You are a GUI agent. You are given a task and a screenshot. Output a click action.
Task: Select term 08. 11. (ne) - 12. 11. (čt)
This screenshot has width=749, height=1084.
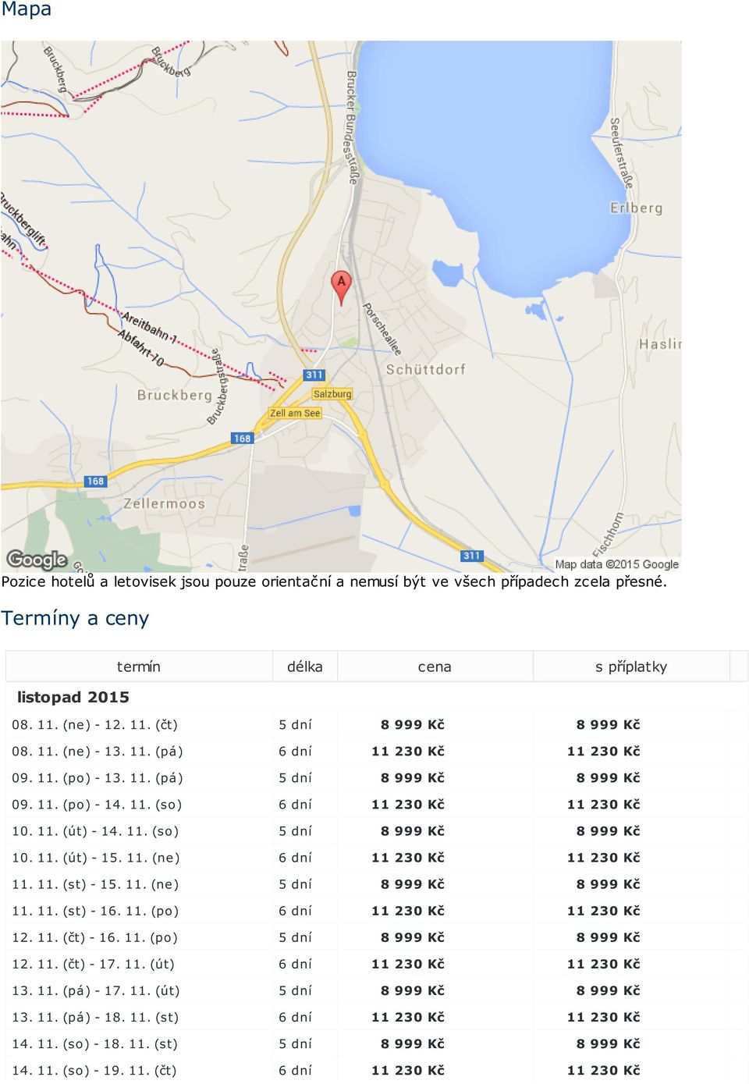click(x=95, y=725)
